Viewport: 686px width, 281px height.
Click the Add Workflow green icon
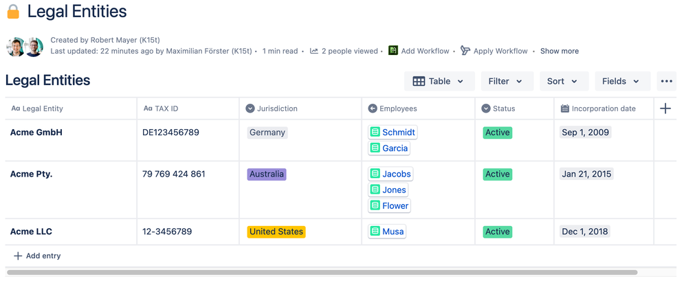coord(393,51)
